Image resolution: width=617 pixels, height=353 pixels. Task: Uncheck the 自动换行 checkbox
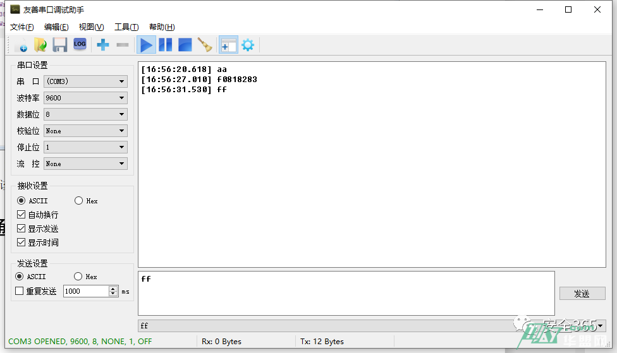21,215
